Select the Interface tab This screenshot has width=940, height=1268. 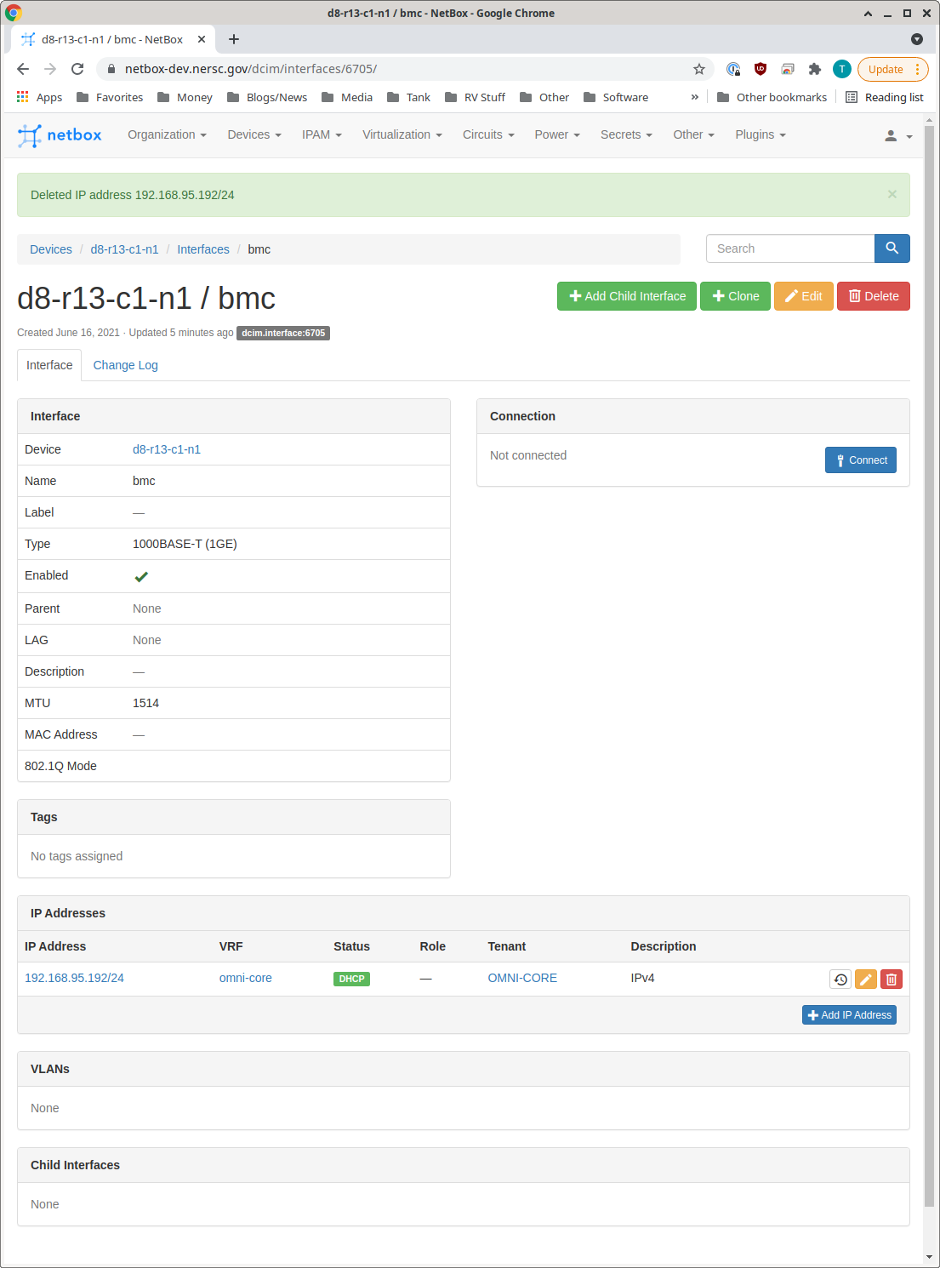(x=48, y=365)
